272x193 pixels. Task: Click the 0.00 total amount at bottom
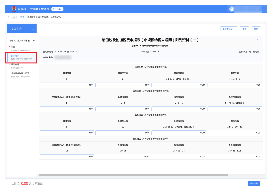[x=25, y=184]
